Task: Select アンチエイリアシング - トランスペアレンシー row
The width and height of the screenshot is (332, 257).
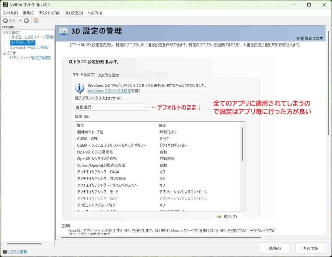Action: 158,185
